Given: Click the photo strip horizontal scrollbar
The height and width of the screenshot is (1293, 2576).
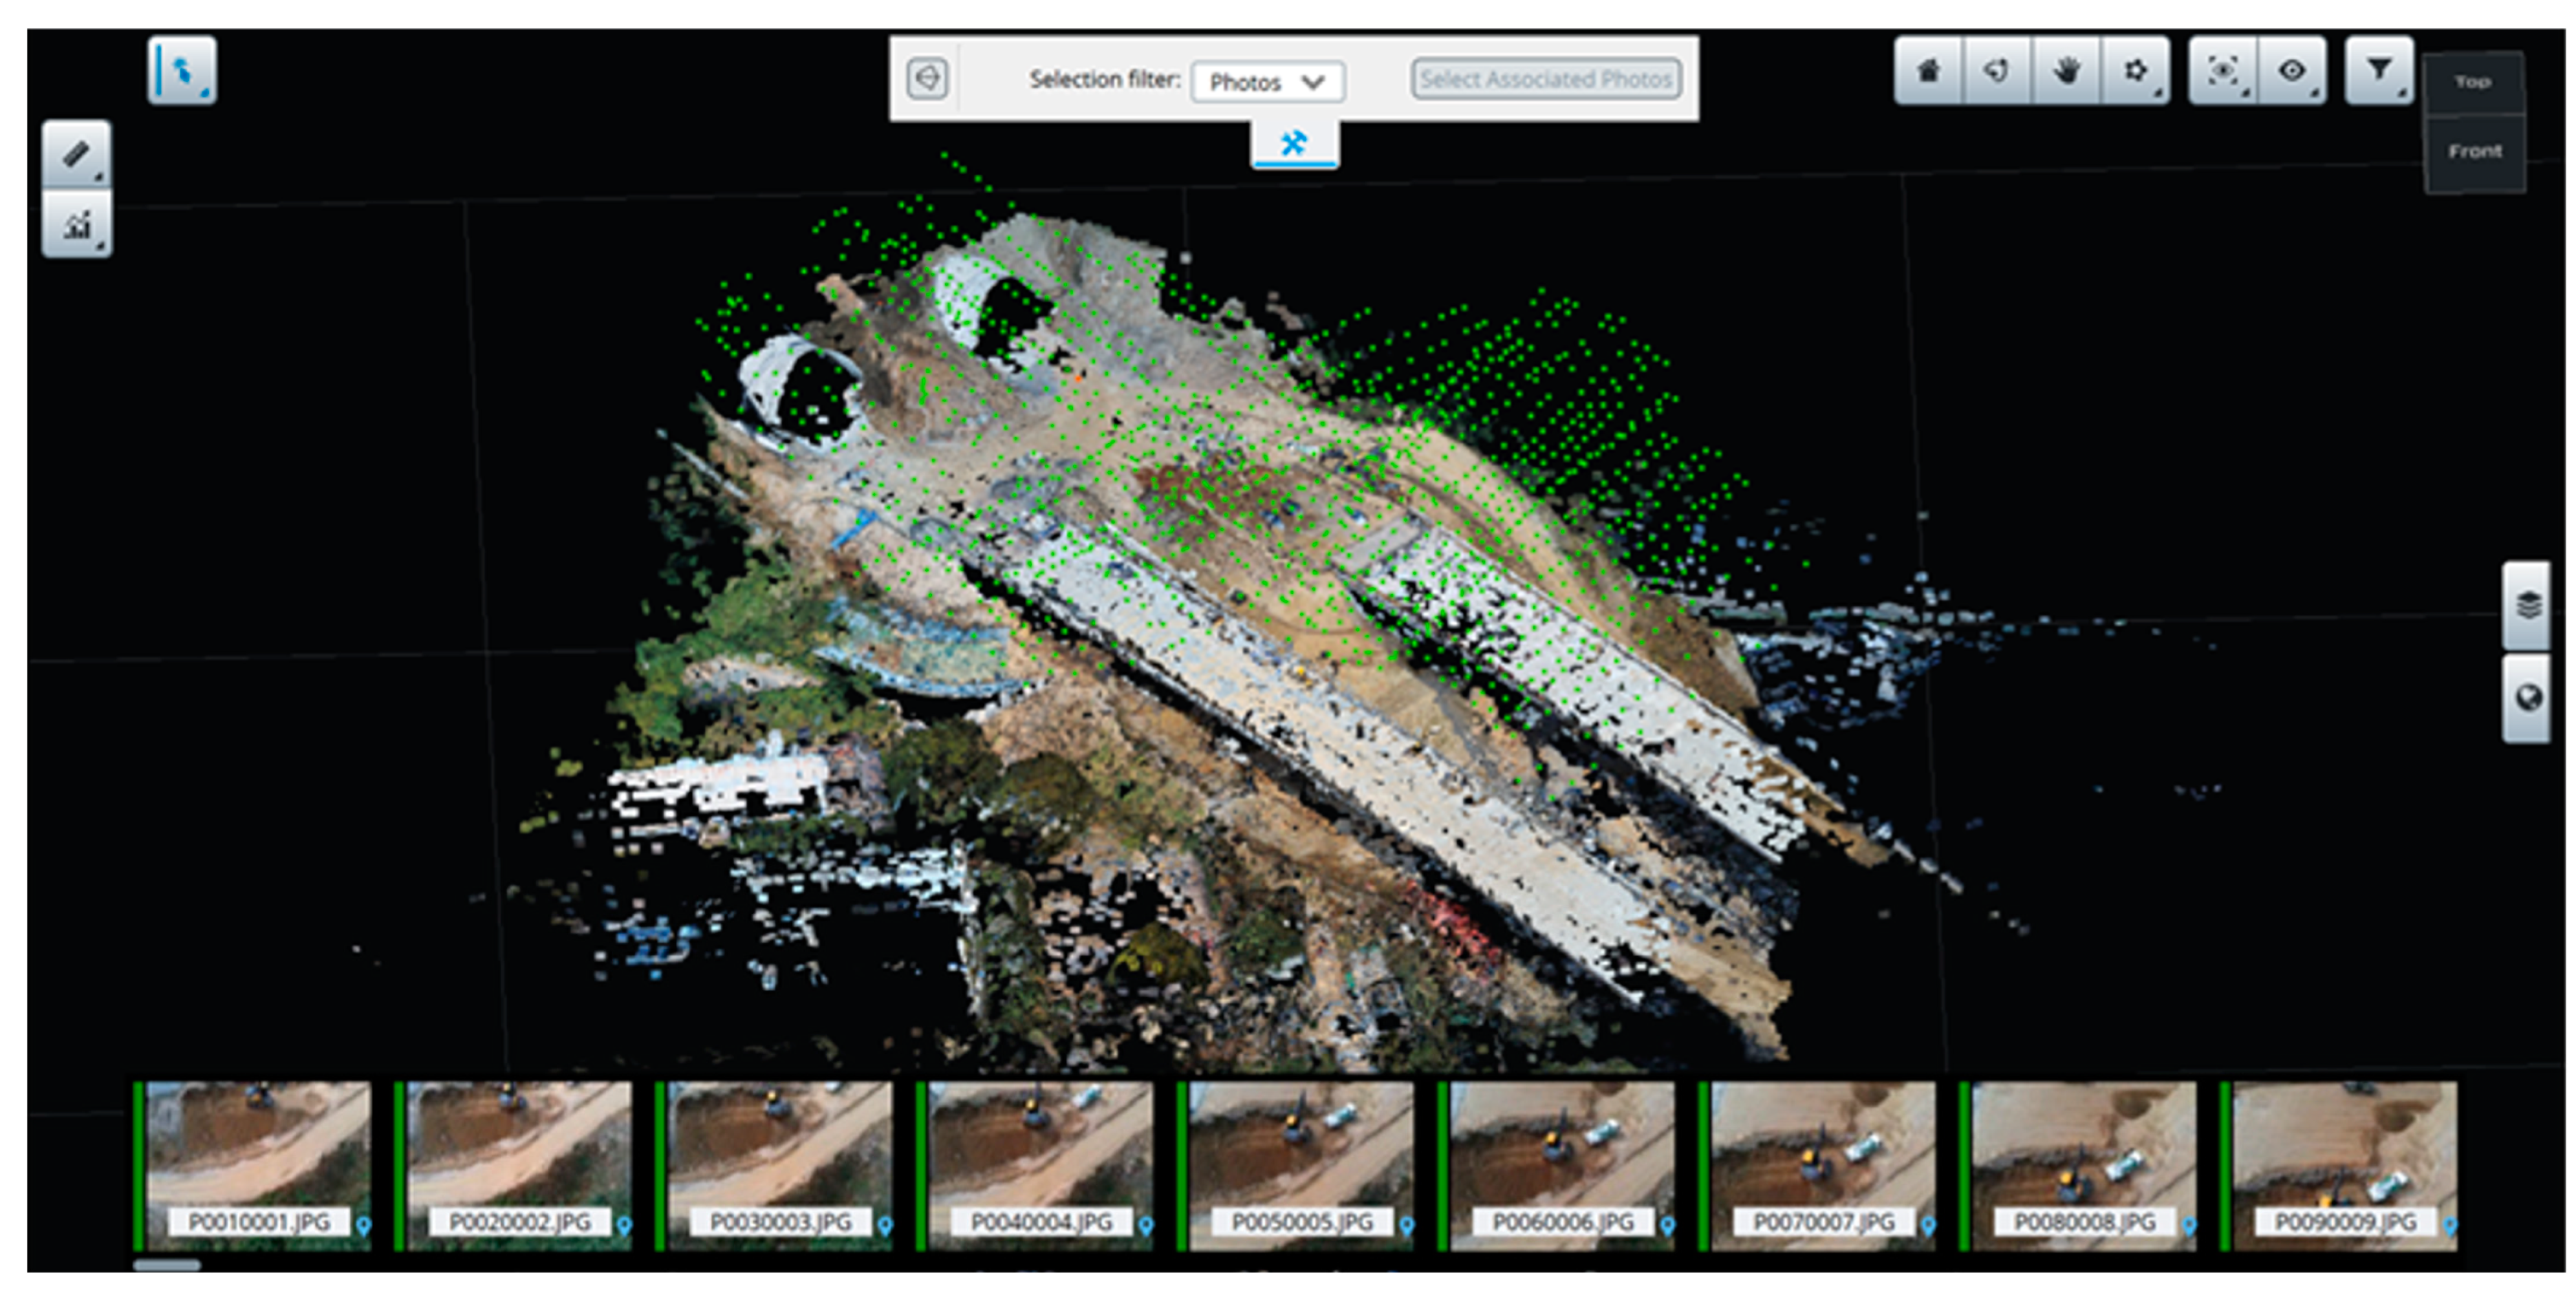Looking at the screenshot, I should 167,1265.
